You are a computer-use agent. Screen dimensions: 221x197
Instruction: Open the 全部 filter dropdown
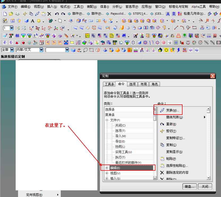tap(12, 50)
